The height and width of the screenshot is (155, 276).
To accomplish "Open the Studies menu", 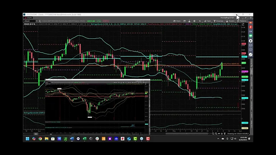I will click(230, 21).
